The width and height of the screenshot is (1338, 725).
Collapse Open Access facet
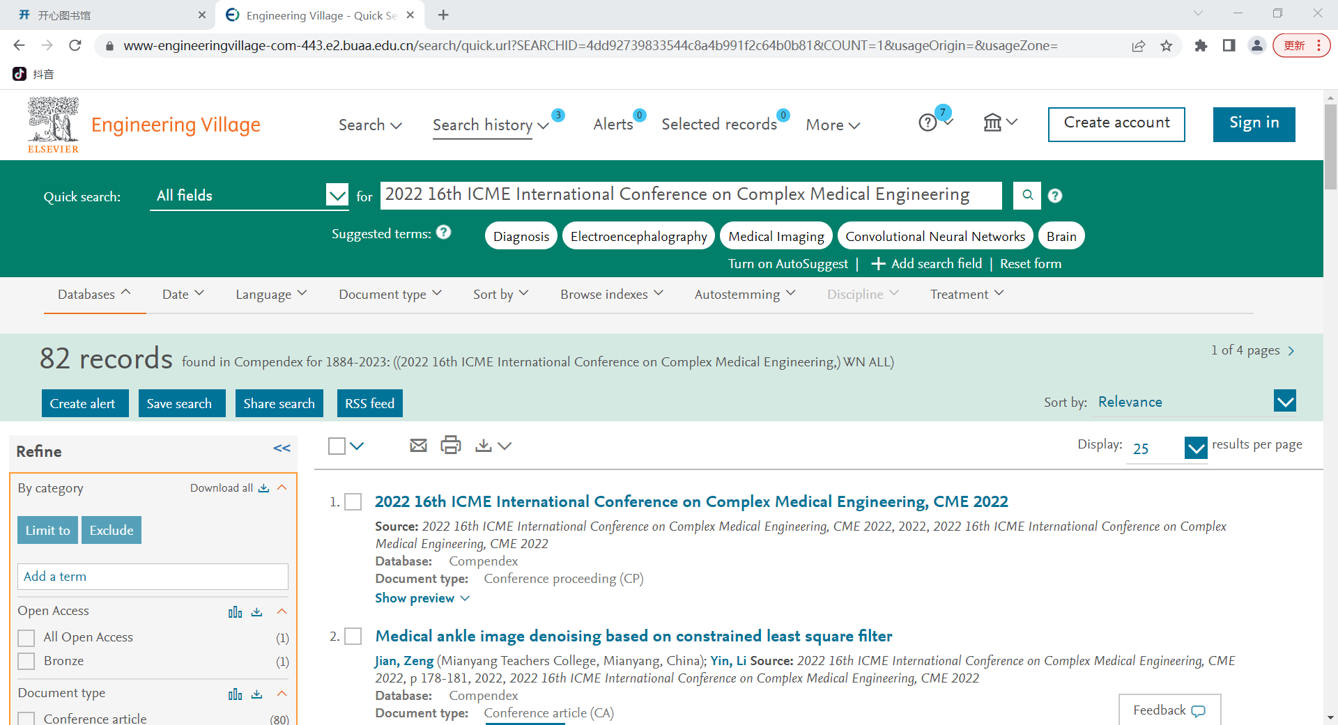[282, 611]
